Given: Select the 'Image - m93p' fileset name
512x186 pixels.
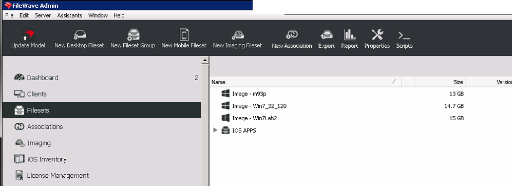Looking at the screenshot, I should click(249, 94).
